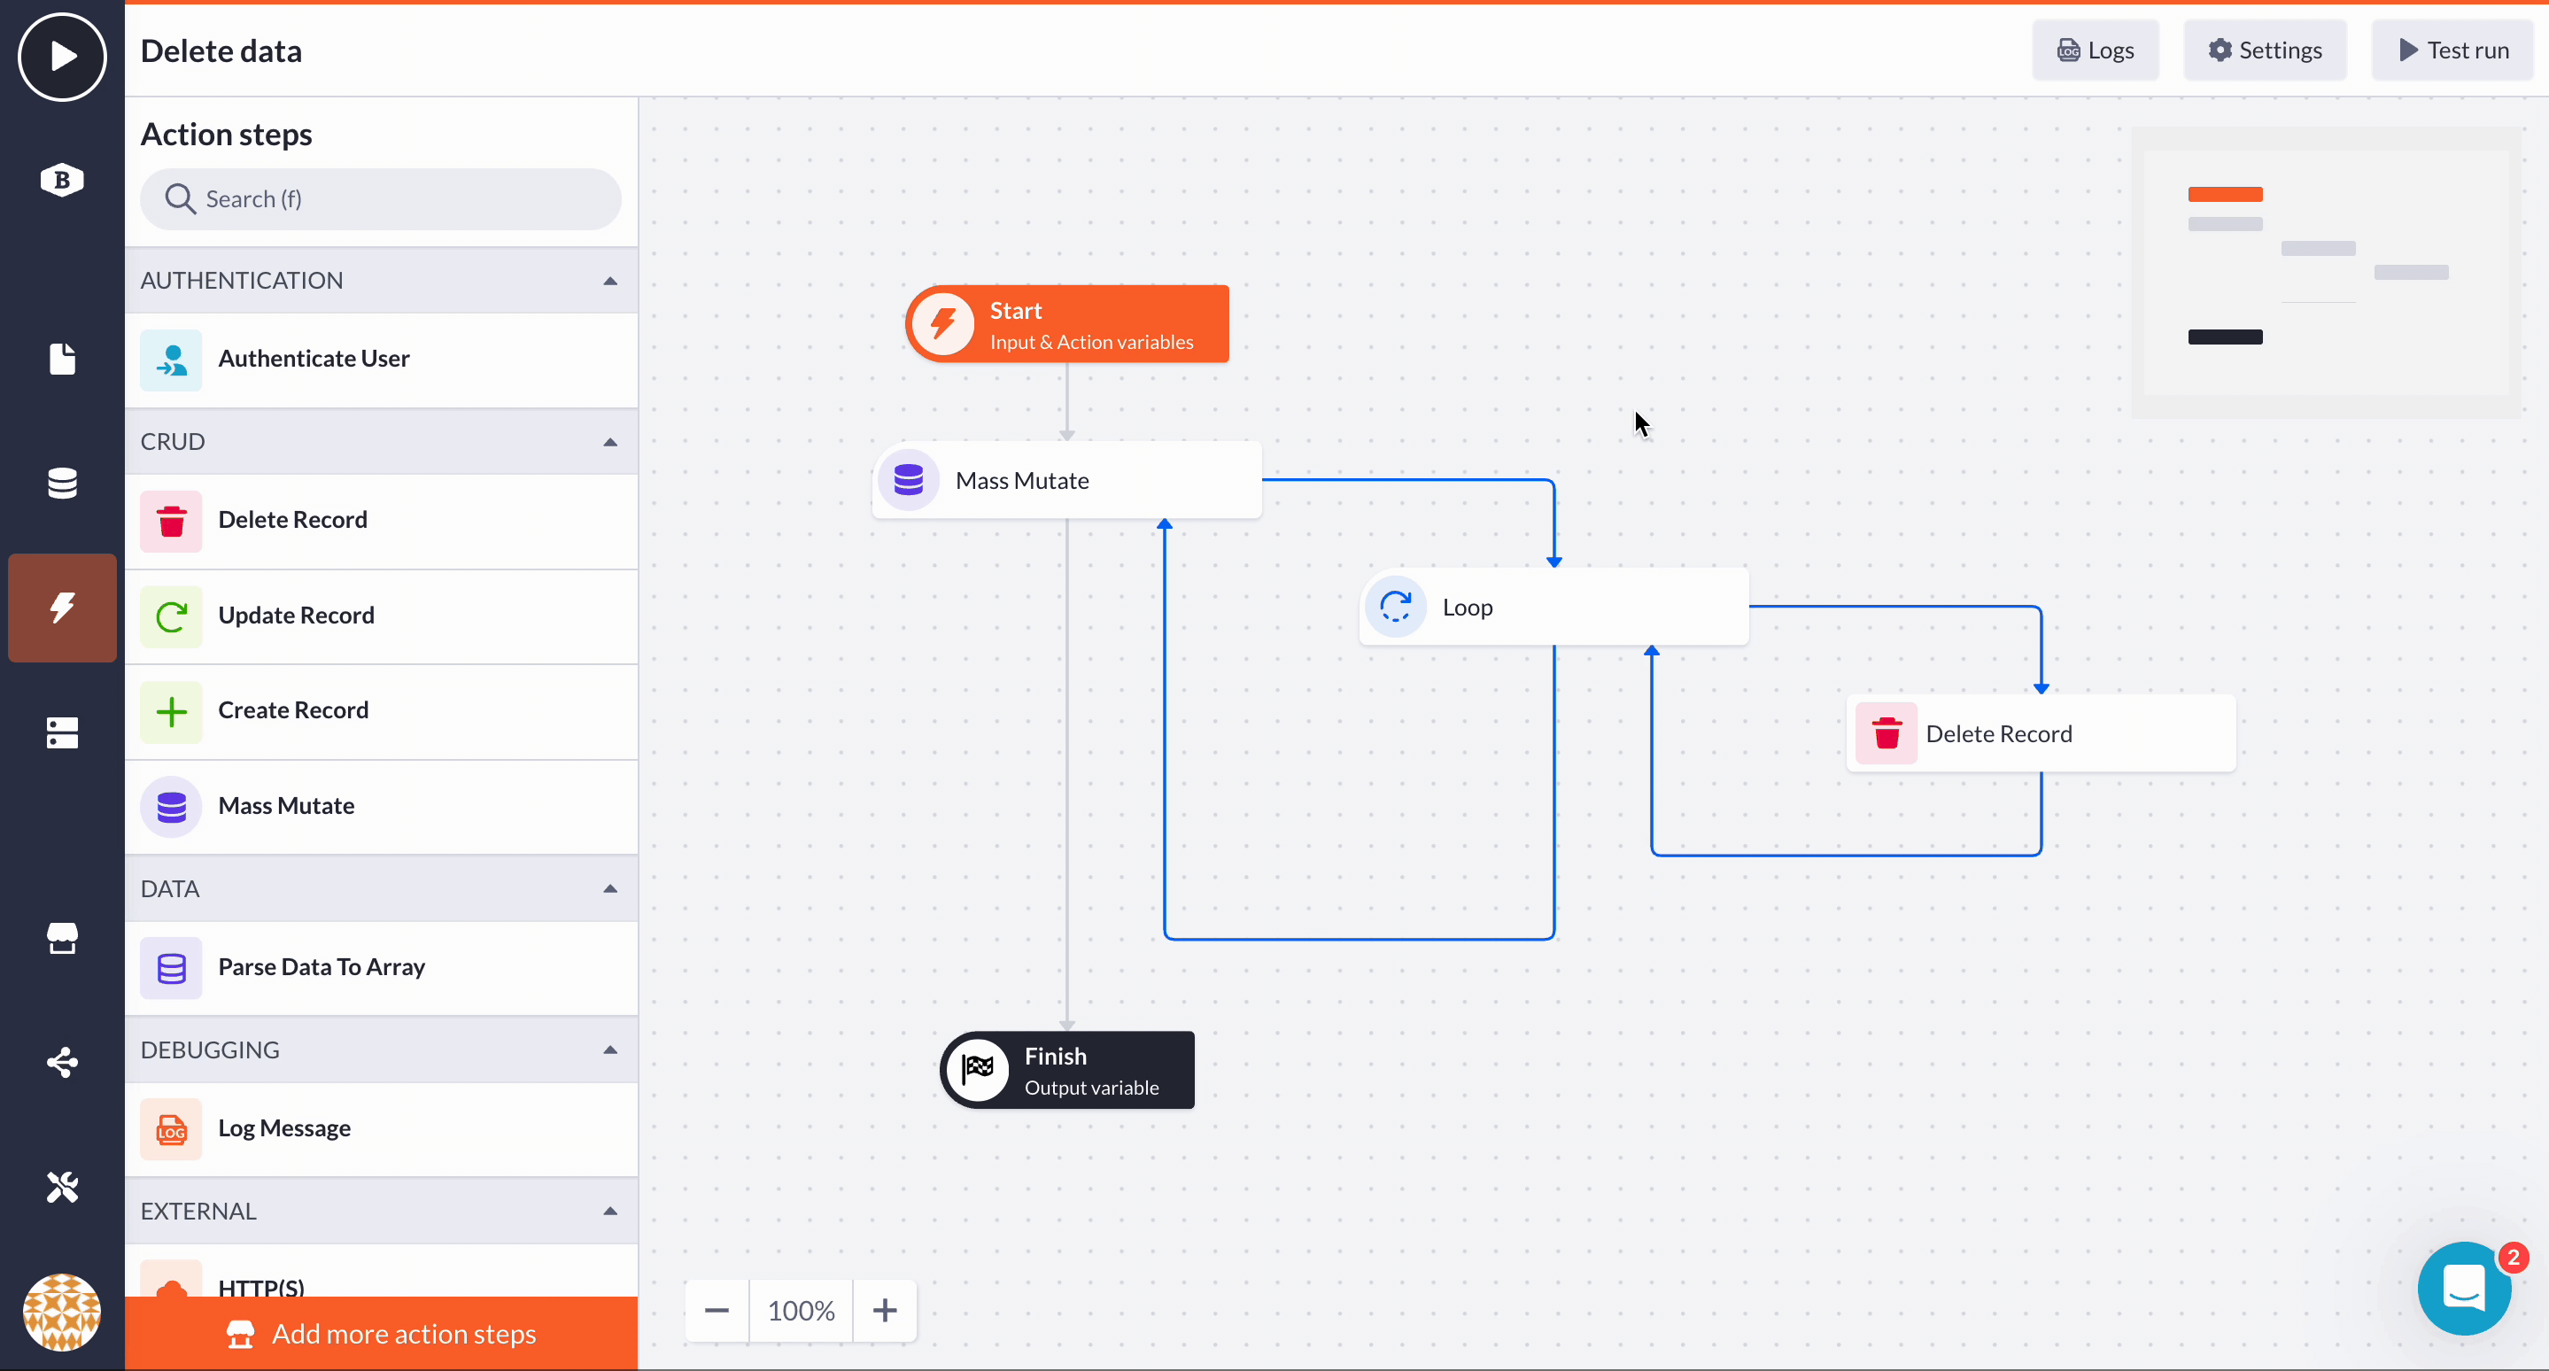
Task: Open the storefront marketplace icon in sidebar
Action: tap(61, 938)
